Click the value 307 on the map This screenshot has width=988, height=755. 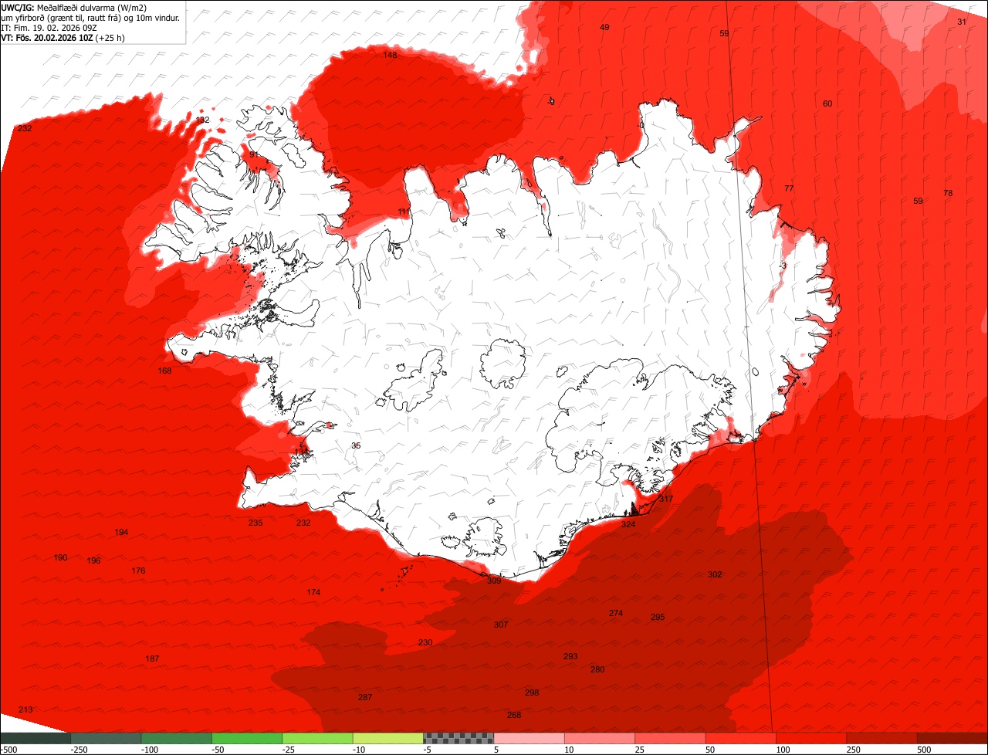click(501, 625)
